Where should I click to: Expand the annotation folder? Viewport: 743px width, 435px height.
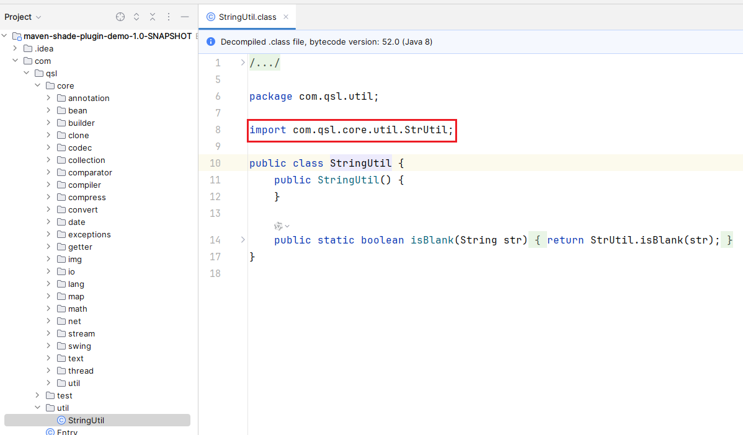48,98
